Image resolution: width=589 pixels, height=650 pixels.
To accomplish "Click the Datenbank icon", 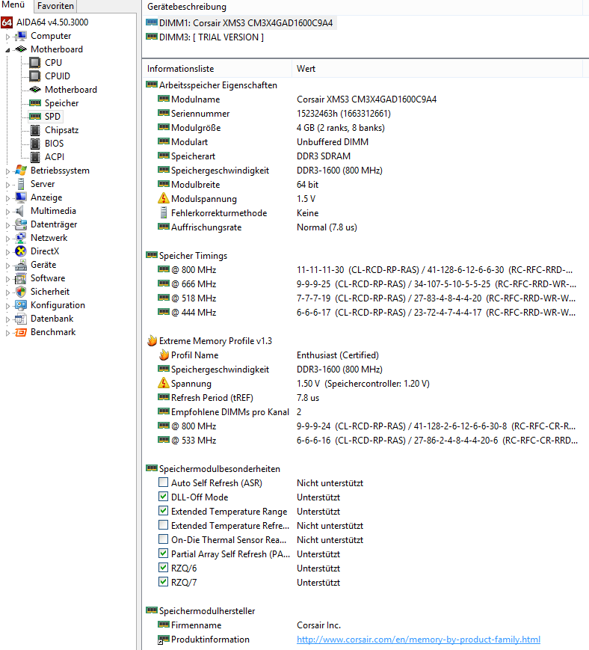I will (21, 319).
